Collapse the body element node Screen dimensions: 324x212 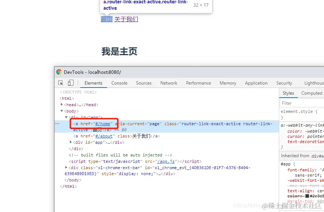pos(62,111)
